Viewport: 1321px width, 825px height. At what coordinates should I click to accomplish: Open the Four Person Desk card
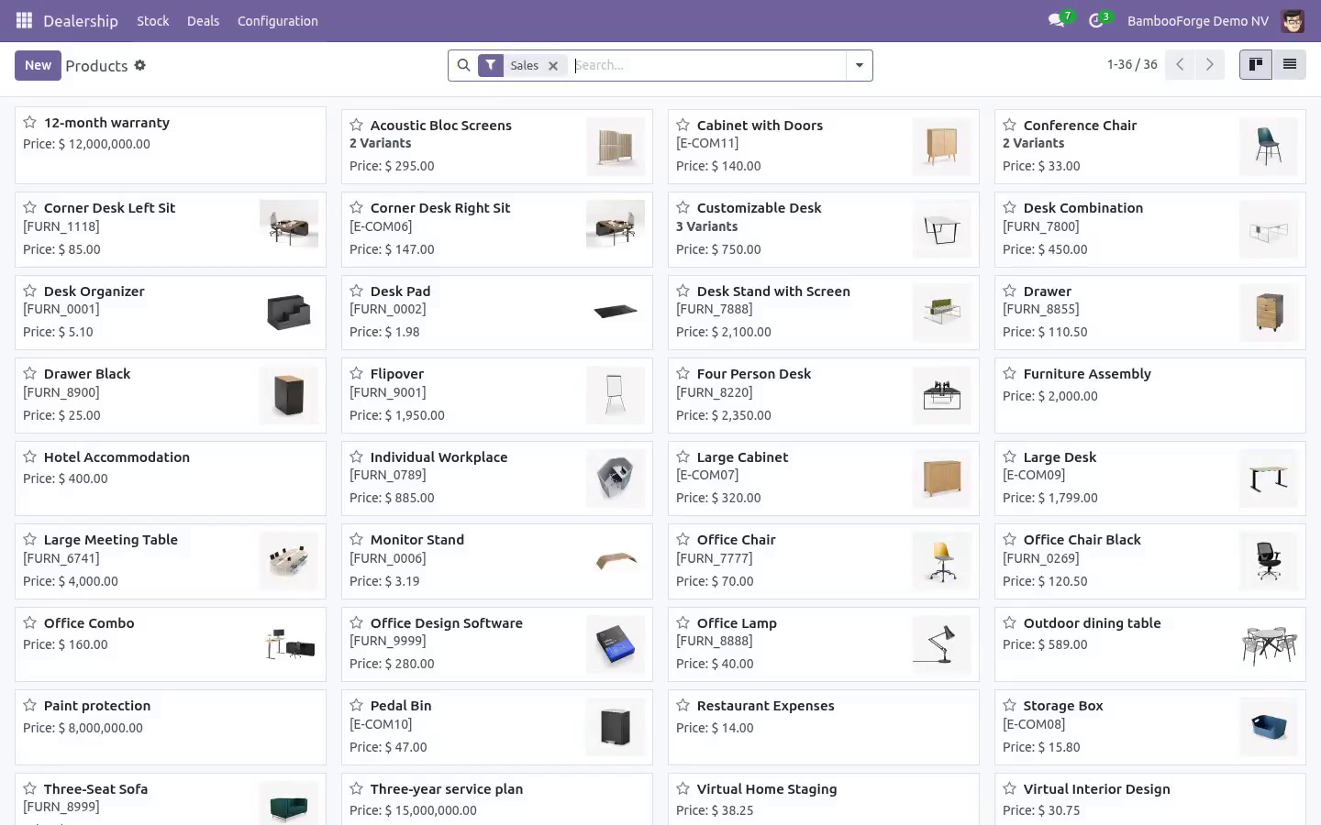[824, 395]
